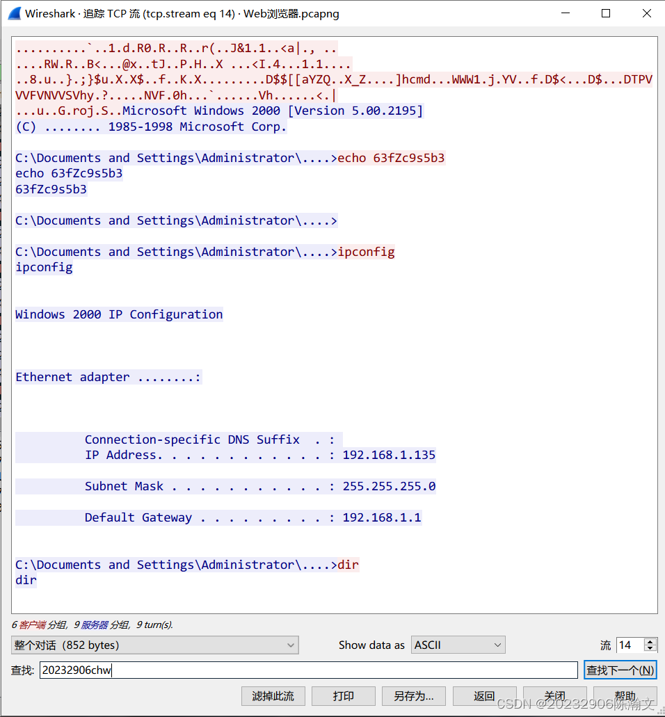
Task: Click the empty prompt line after the echo output
Action: [x=176, y=221]
